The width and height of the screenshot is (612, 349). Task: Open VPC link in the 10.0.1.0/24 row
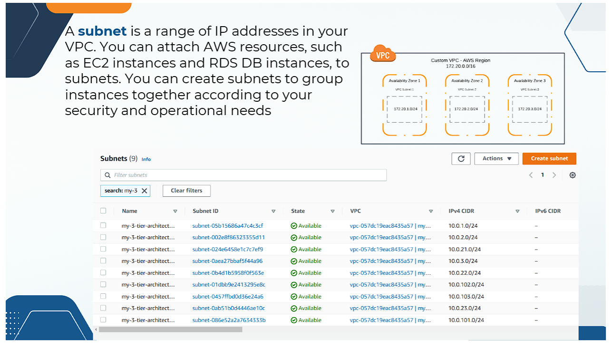pyautogui.click(x=390, y=226)
